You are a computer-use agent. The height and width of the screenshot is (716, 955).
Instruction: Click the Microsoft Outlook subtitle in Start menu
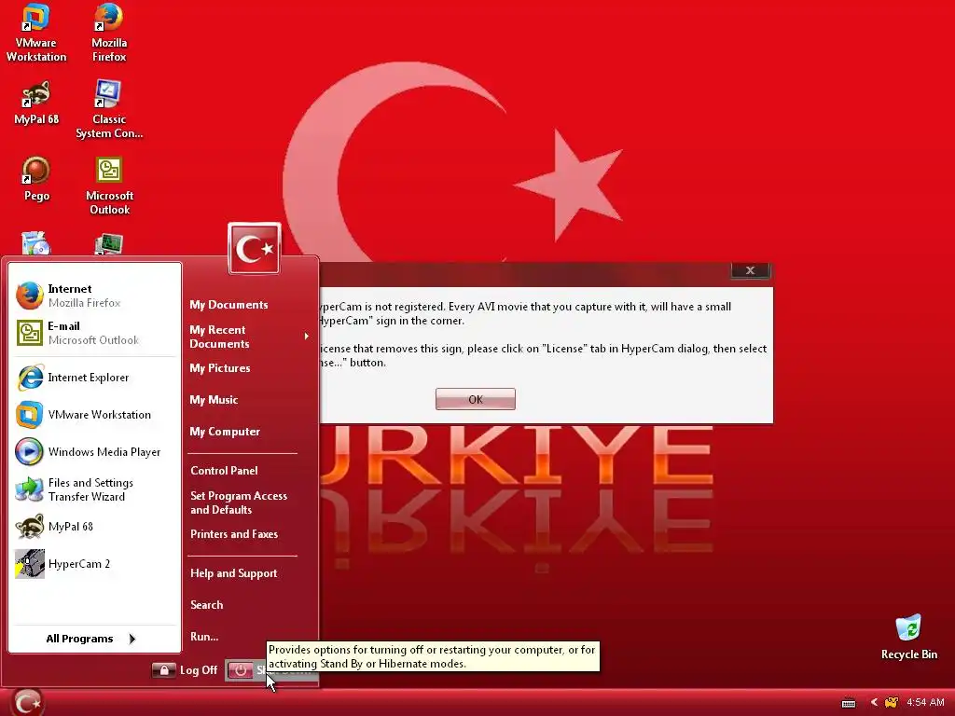point(93,340)
